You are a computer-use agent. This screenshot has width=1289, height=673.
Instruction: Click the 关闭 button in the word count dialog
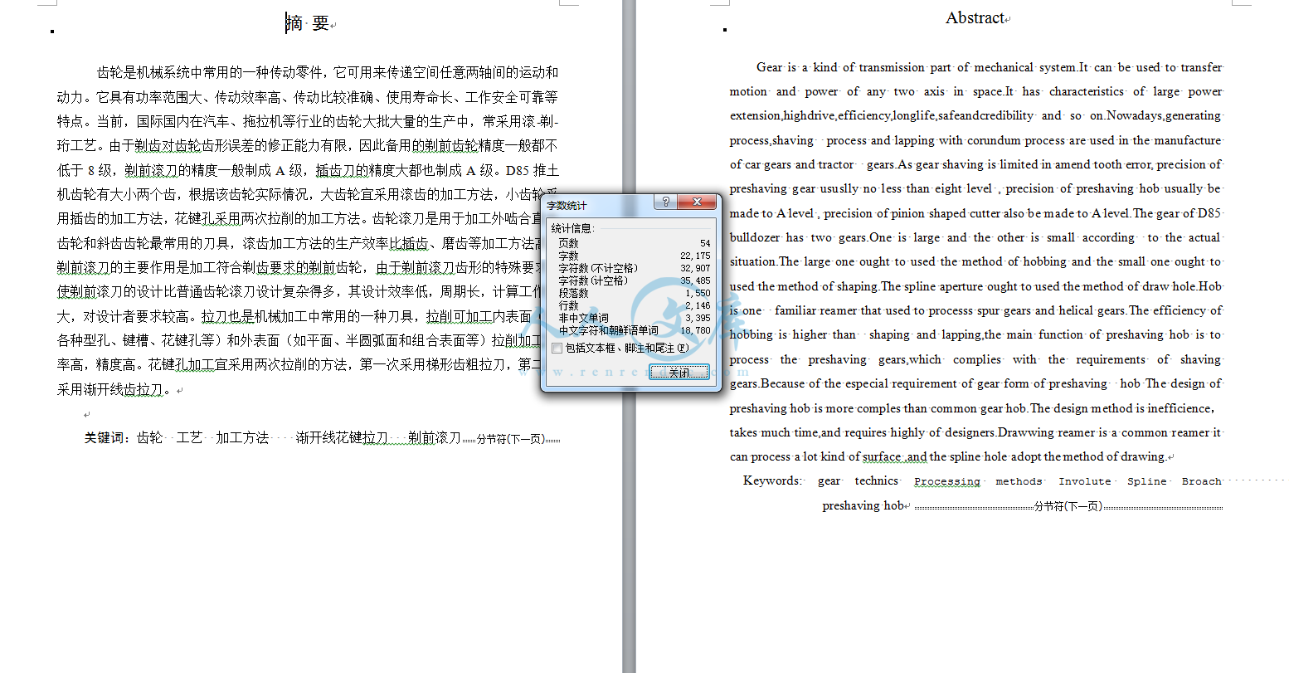(679, 373)
